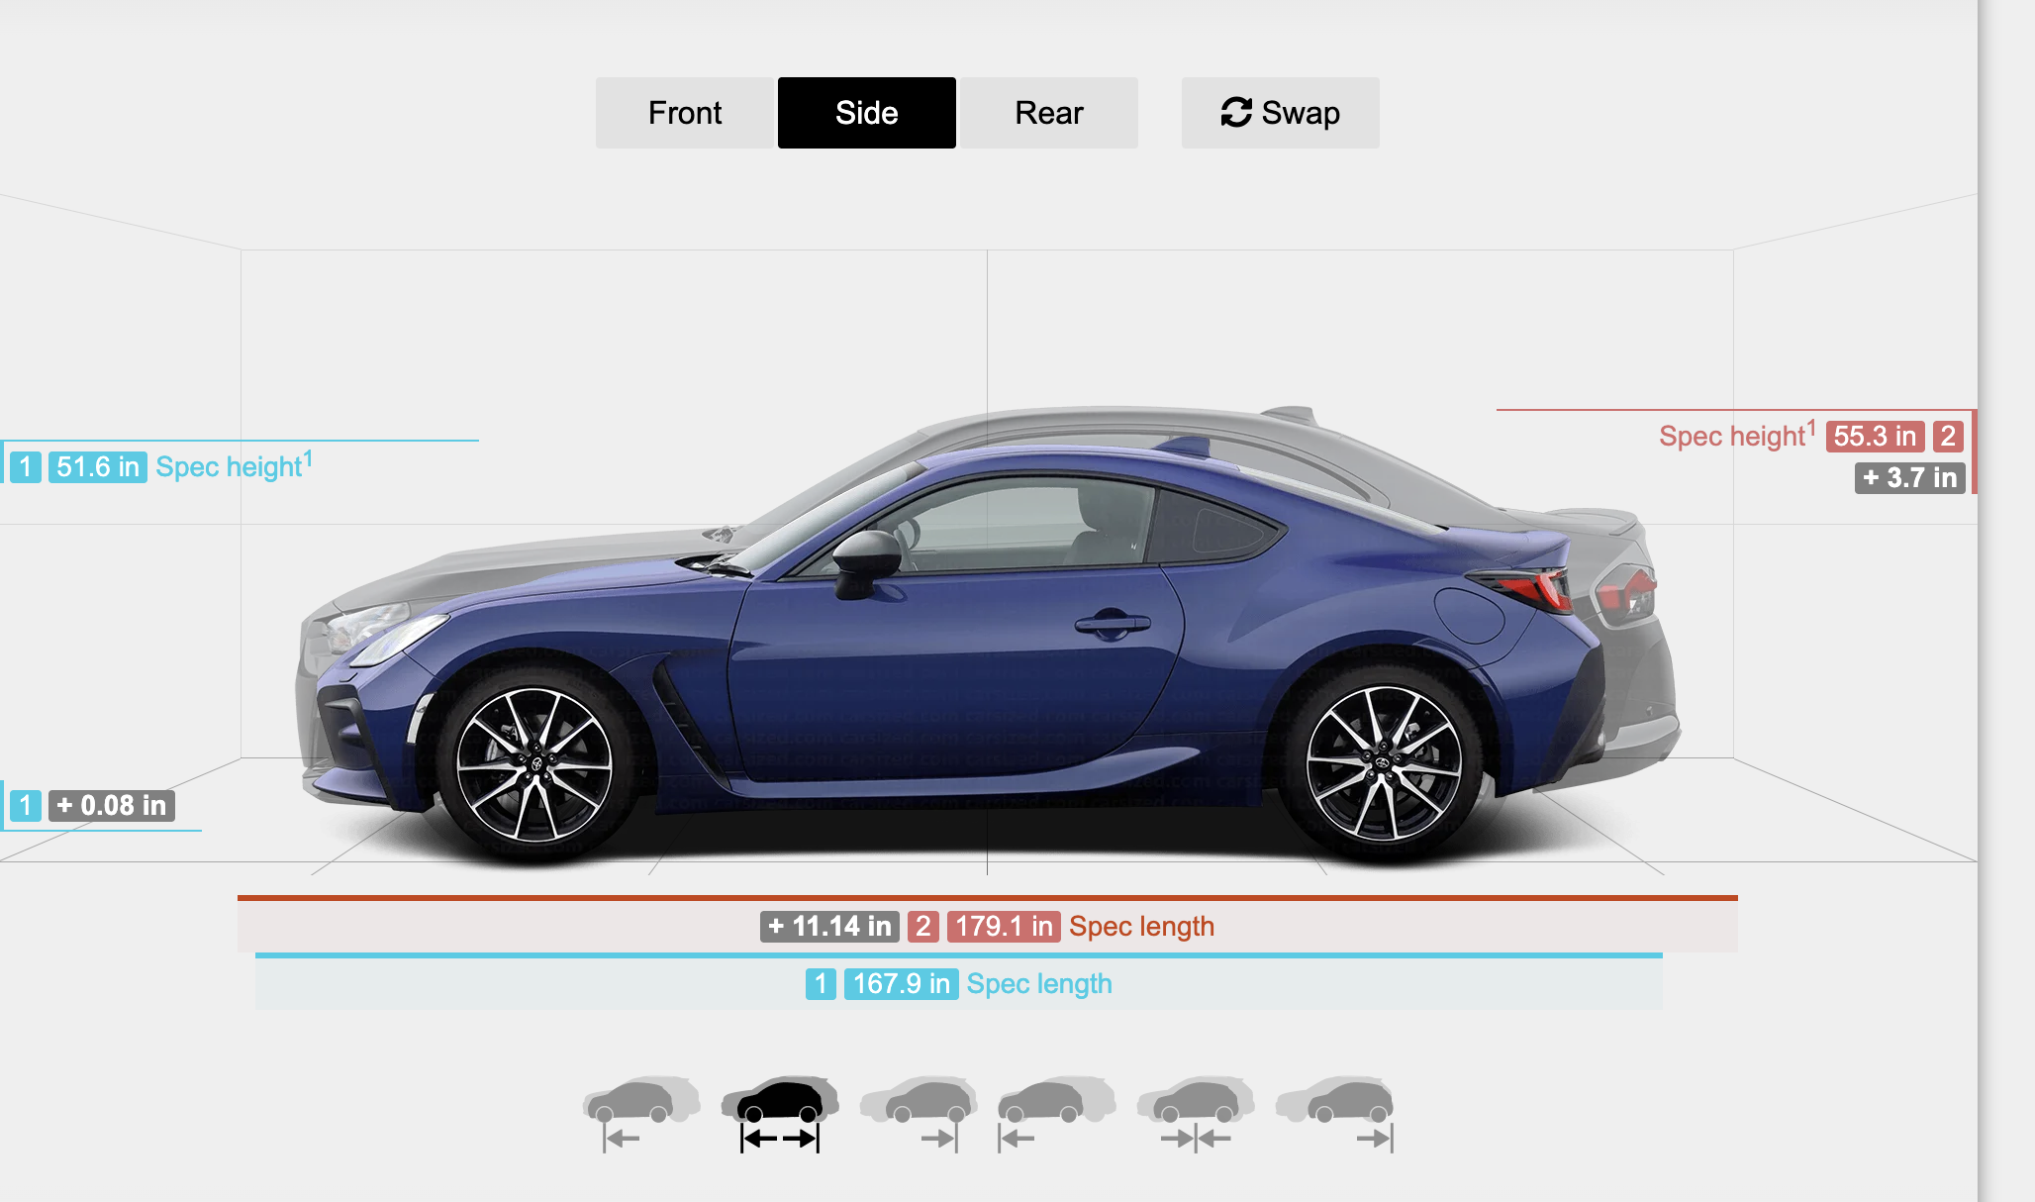Select the 179.1 in spec length bar
This screenshot has width=2035, height=1202.
988,924
